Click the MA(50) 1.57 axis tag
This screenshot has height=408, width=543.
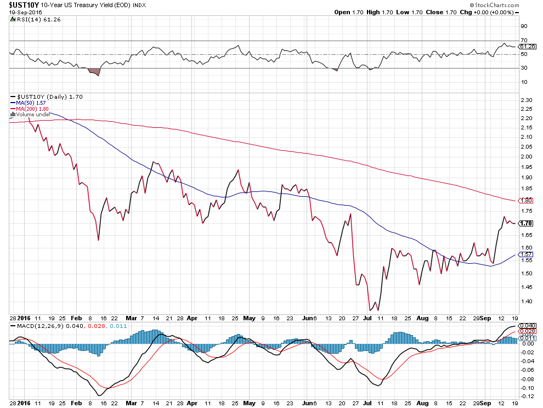[x=525, y=254]
